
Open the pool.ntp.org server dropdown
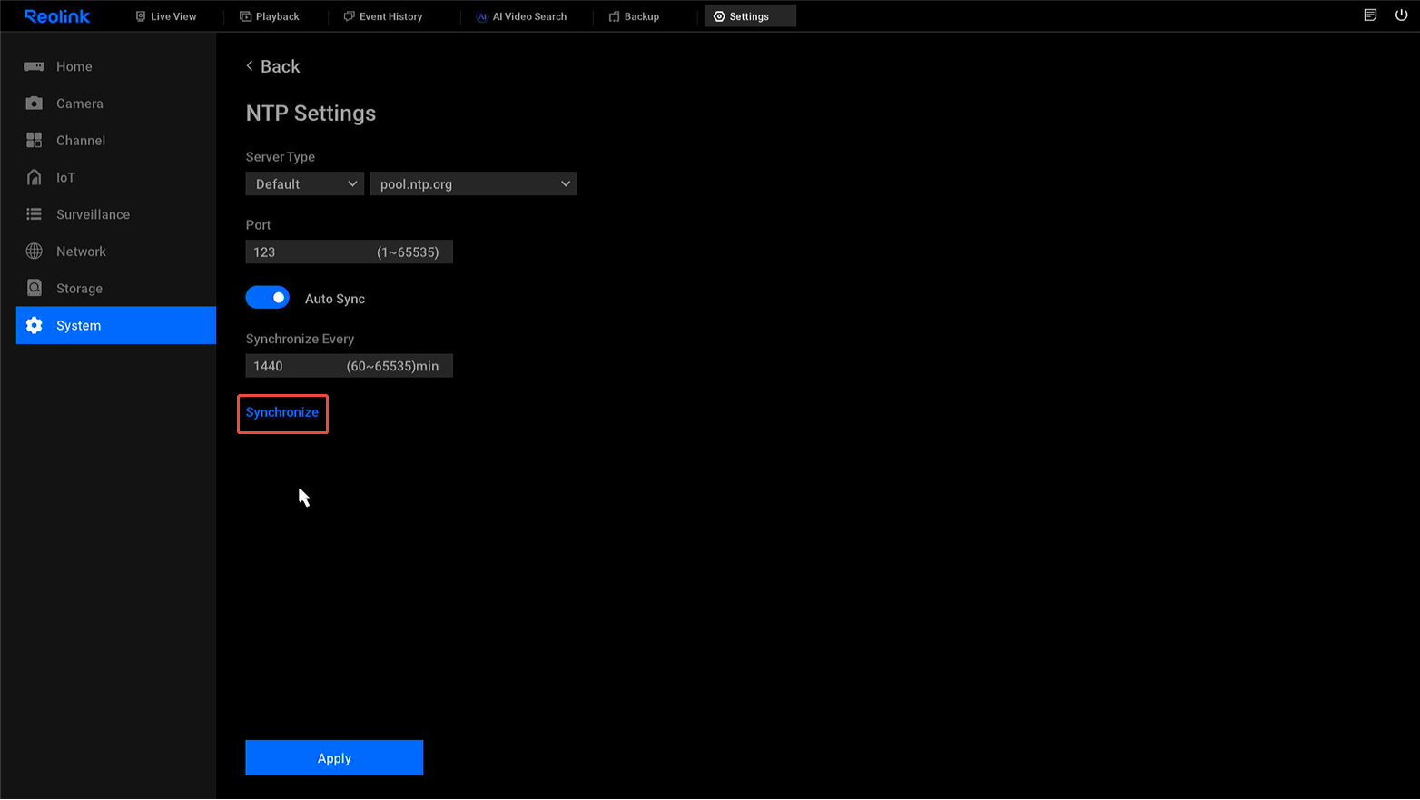pyautogui.click(x=473, y=184)
